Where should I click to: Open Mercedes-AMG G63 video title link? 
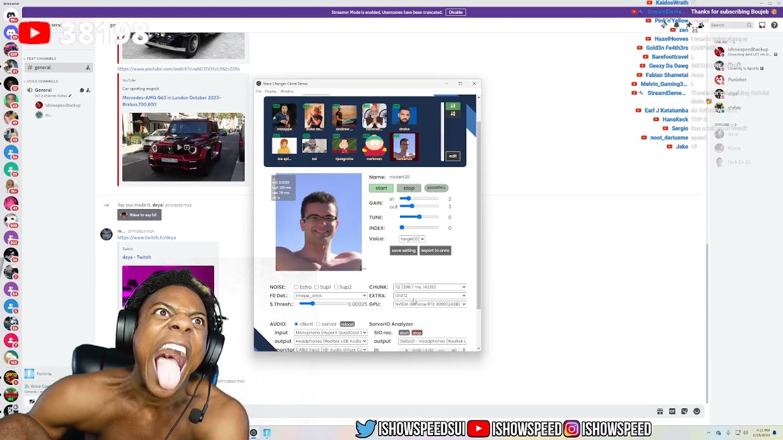click(x=171, y=101)
